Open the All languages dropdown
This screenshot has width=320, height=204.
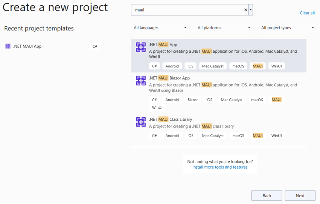coord(160,28)
